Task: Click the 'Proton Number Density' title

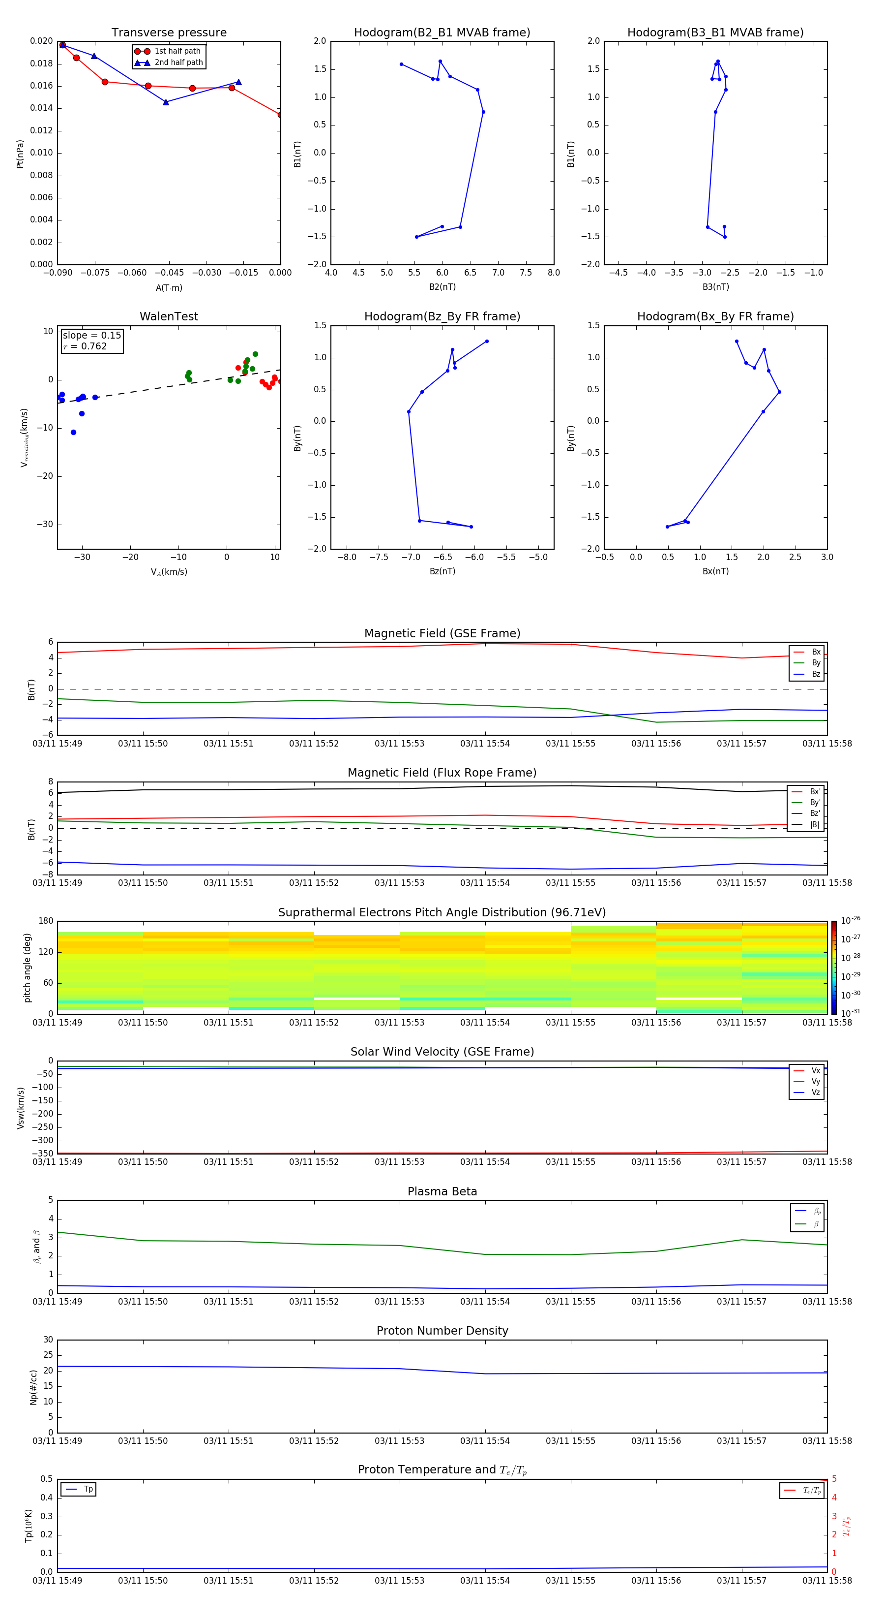Action: pos(442,1331)
